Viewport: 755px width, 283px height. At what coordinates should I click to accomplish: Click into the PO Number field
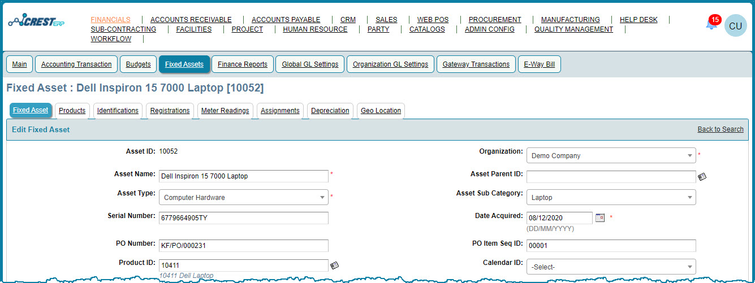click(x=244, y=246)
